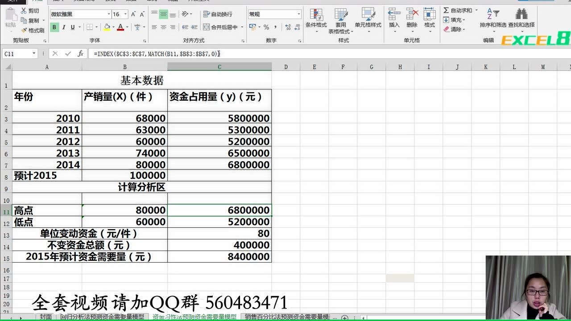Image resolution: width=571 pixels, height=321 pixels.
Task: Open the Name Box dropdown arrow
Action: pyautogui.click(x=34, y=53)
